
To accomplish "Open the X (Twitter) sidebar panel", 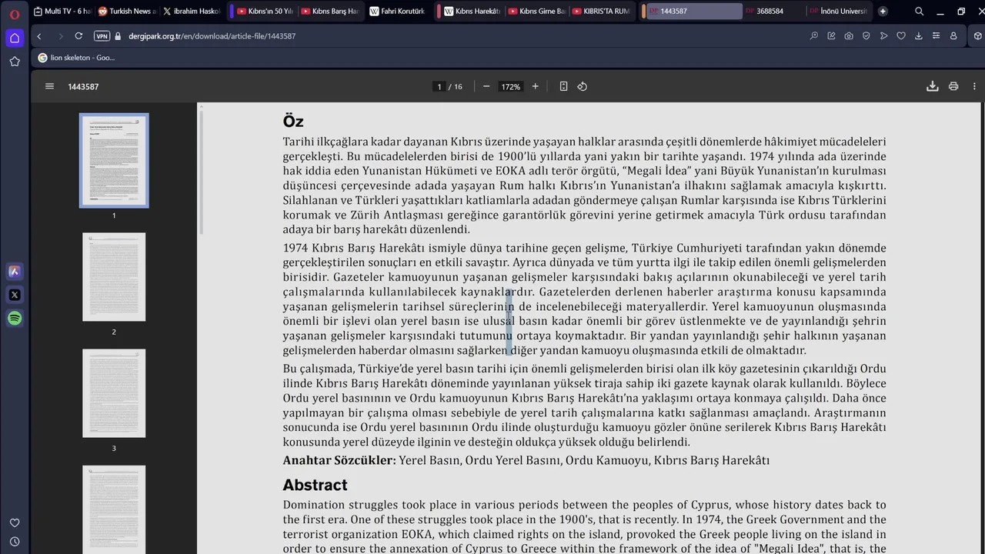I will tap(15, 295).
